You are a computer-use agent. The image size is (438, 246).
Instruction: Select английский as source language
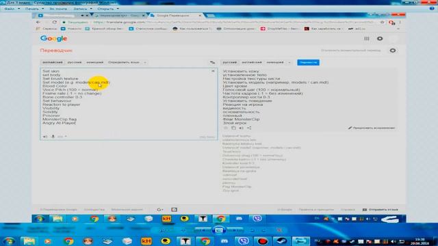tap(53, 62)
